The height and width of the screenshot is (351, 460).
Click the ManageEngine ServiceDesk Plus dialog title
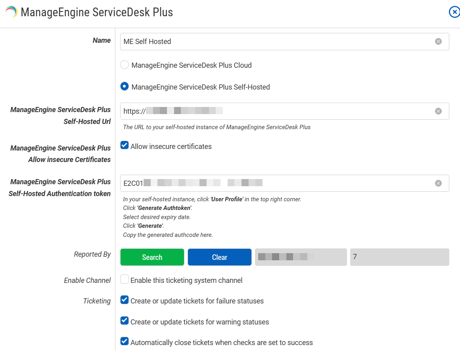point(97,12)
